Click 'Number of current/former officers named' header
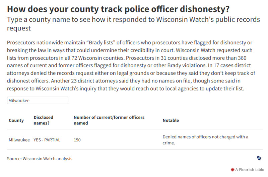Image resolution: width=268 pixels, height=177 pixels. (109, 120)
